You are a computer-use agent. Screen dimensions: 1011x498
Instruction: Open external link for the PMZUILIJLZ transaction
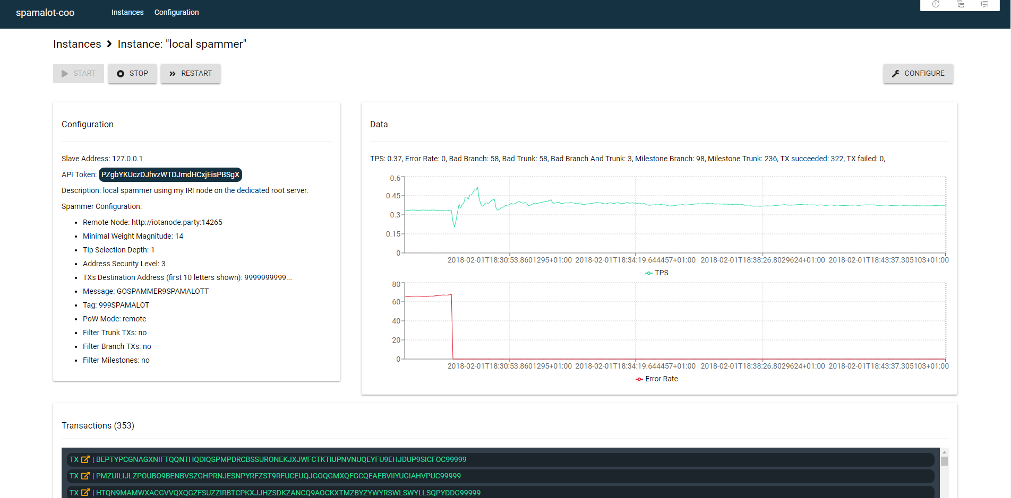click(x=85, y=476)
